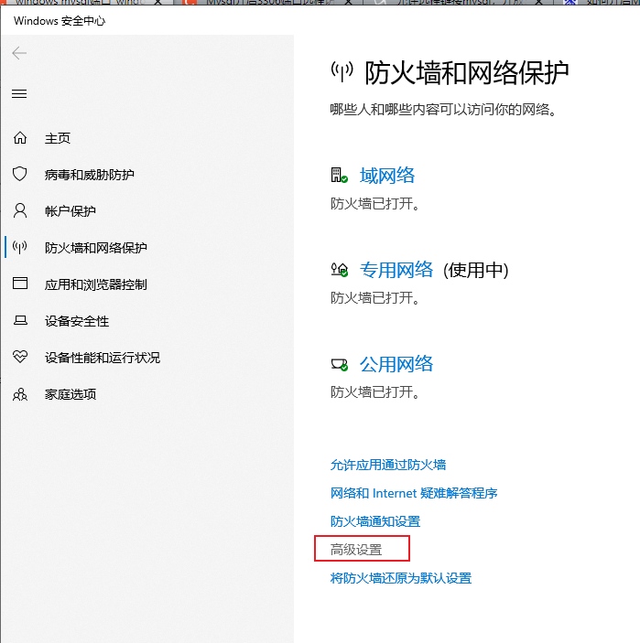
Task: Click the antenna icon for 防火墙和网络保护 in sidebar
Action: [20, 247]
